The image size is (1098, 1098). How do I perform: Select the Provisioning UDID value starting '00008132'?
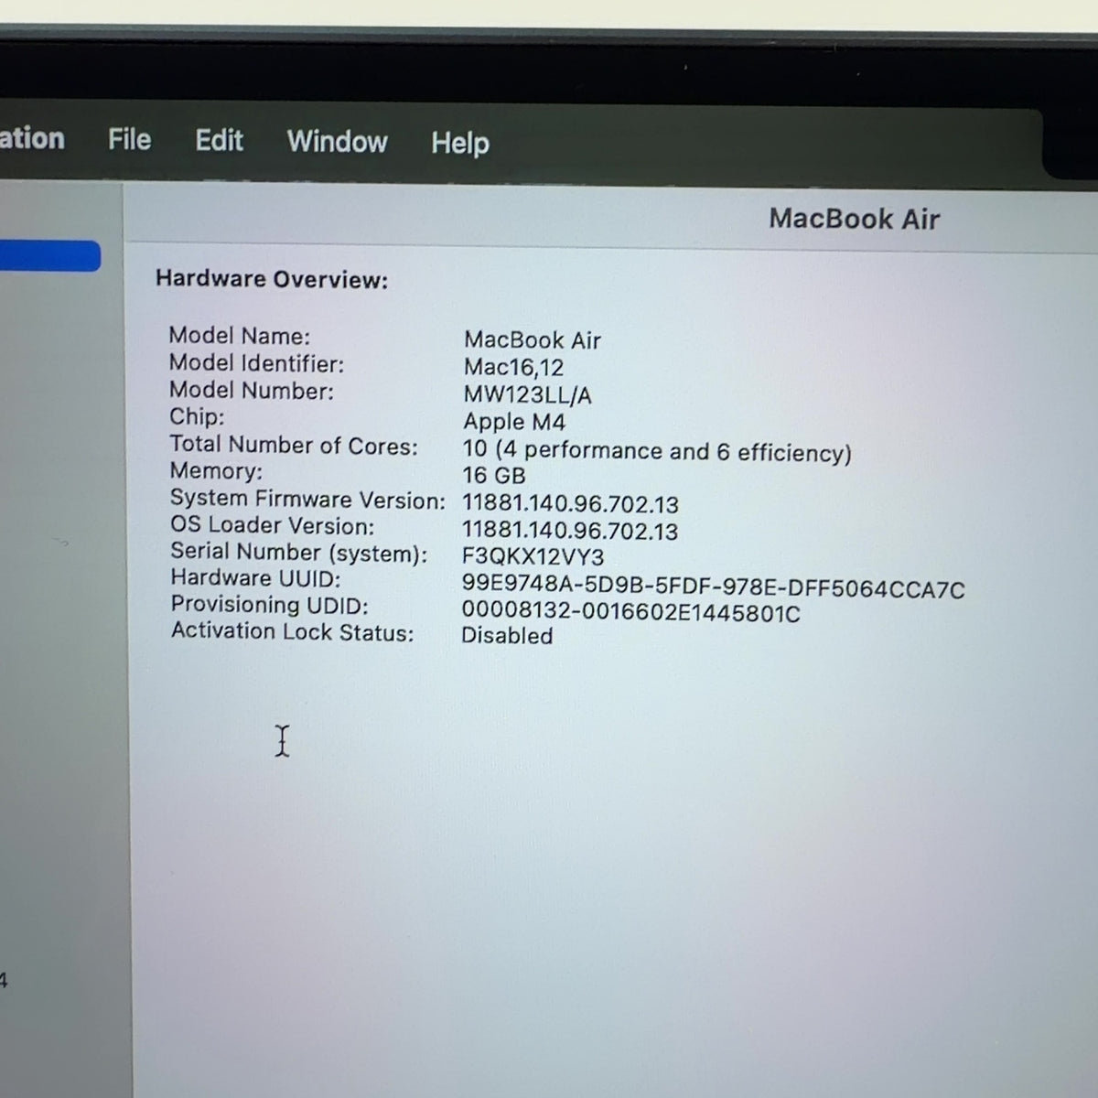pyautogui.click(x=631, y=612)
